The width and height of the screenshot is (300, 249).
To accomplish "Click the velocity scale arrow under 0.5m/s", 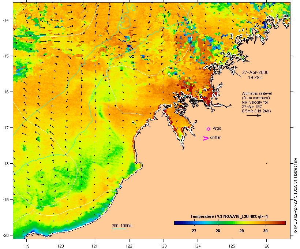I will pyautogui.click(x=254, y=115).
